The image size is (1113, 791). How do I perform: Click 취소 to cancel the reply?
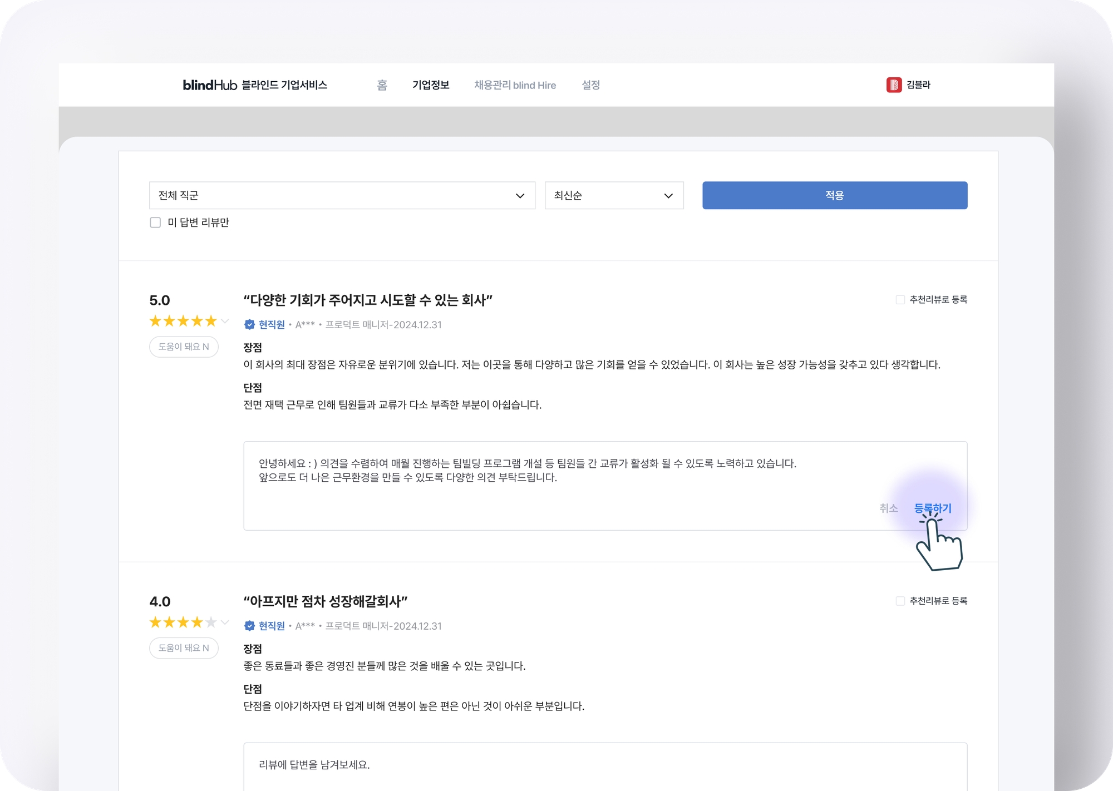tap(888, 508)
